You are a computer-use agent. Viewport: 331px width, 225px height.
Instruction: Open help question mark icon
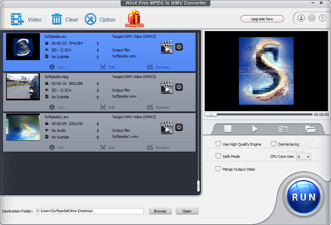click(322, 18)
